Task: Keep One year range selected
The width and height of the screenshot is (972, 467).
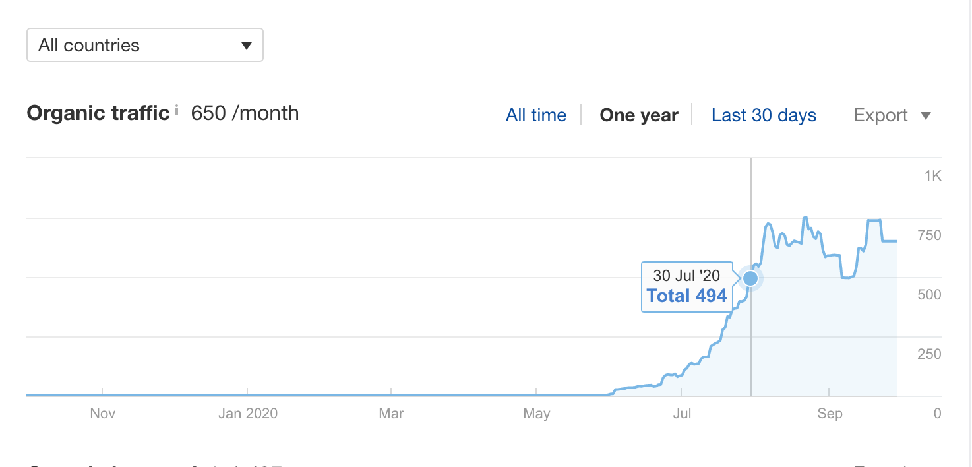Action: pyautogui.click(x=638, y=115)
